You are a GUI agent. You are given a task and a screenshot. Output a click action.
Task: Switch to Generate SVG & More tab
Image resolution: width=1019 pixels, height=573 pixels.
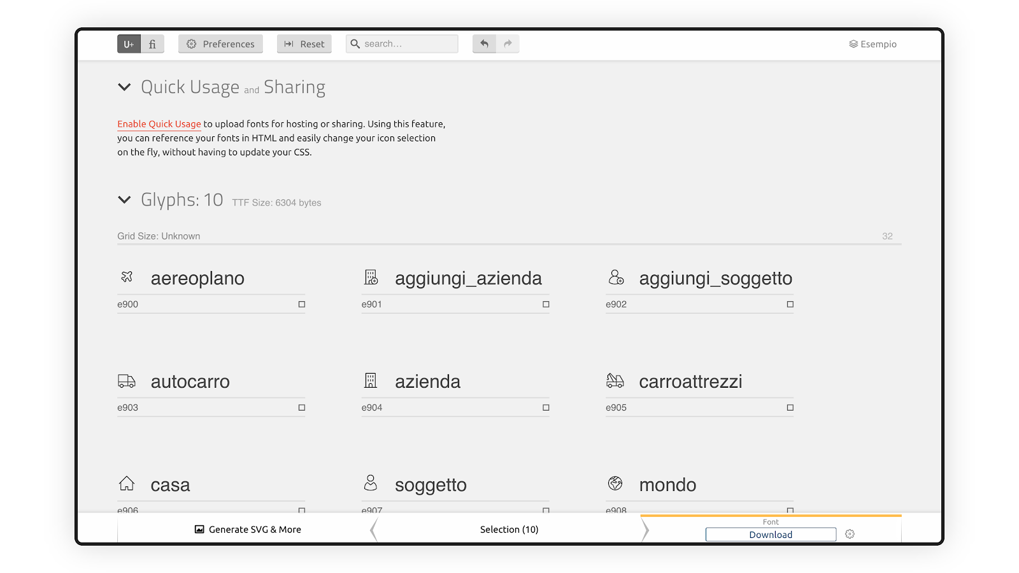pyautogui.click(x=248, y=529)
